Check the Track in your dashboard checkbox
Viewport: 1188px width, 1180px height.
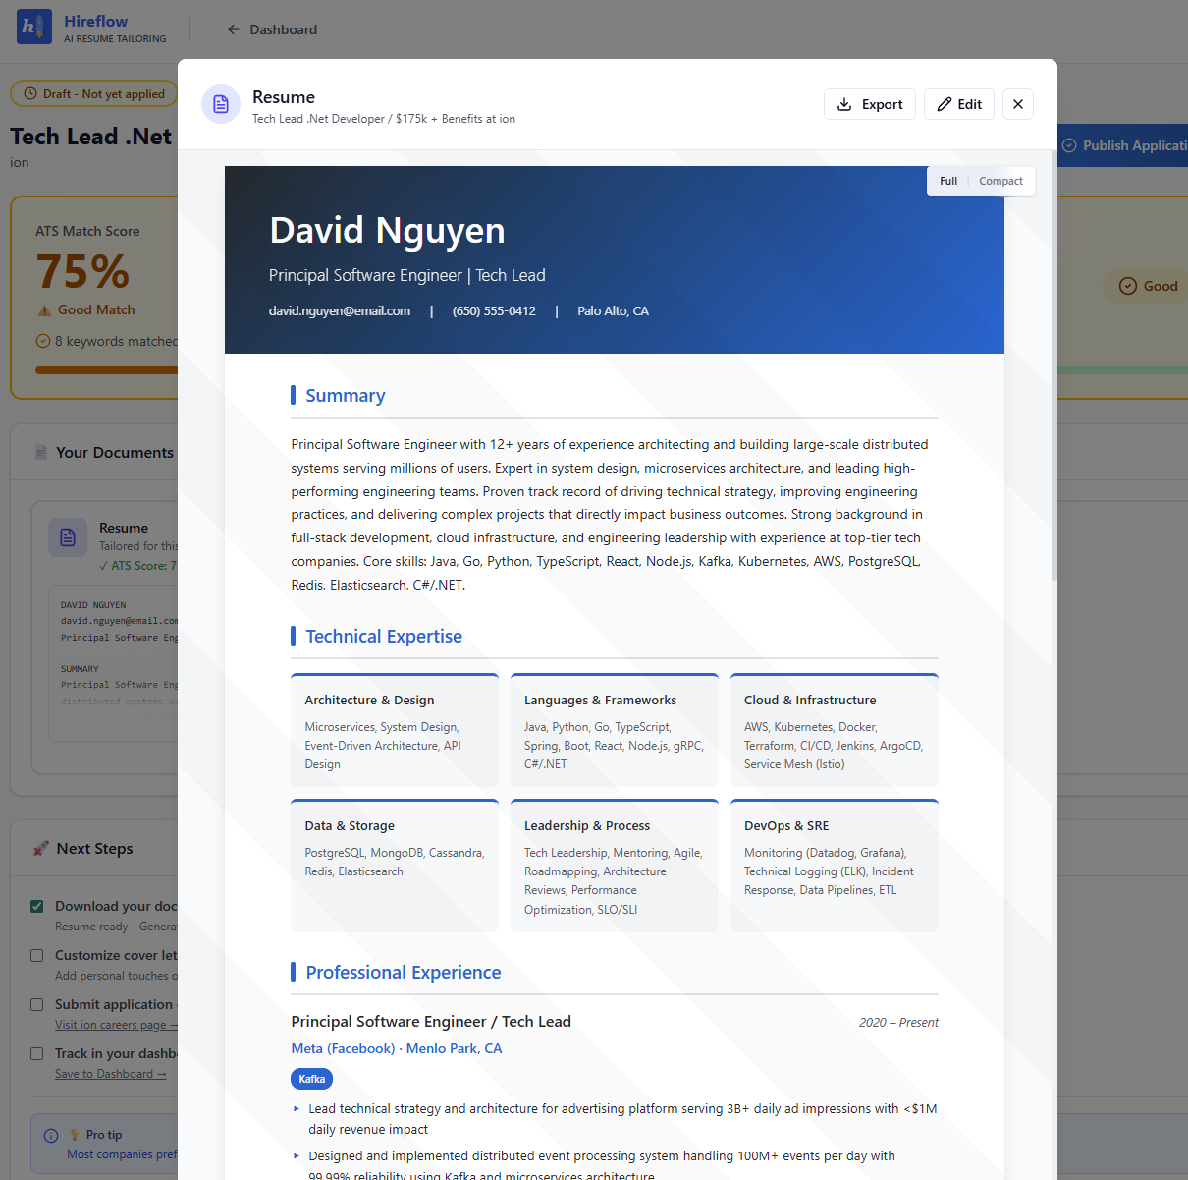coord(37,1053)
